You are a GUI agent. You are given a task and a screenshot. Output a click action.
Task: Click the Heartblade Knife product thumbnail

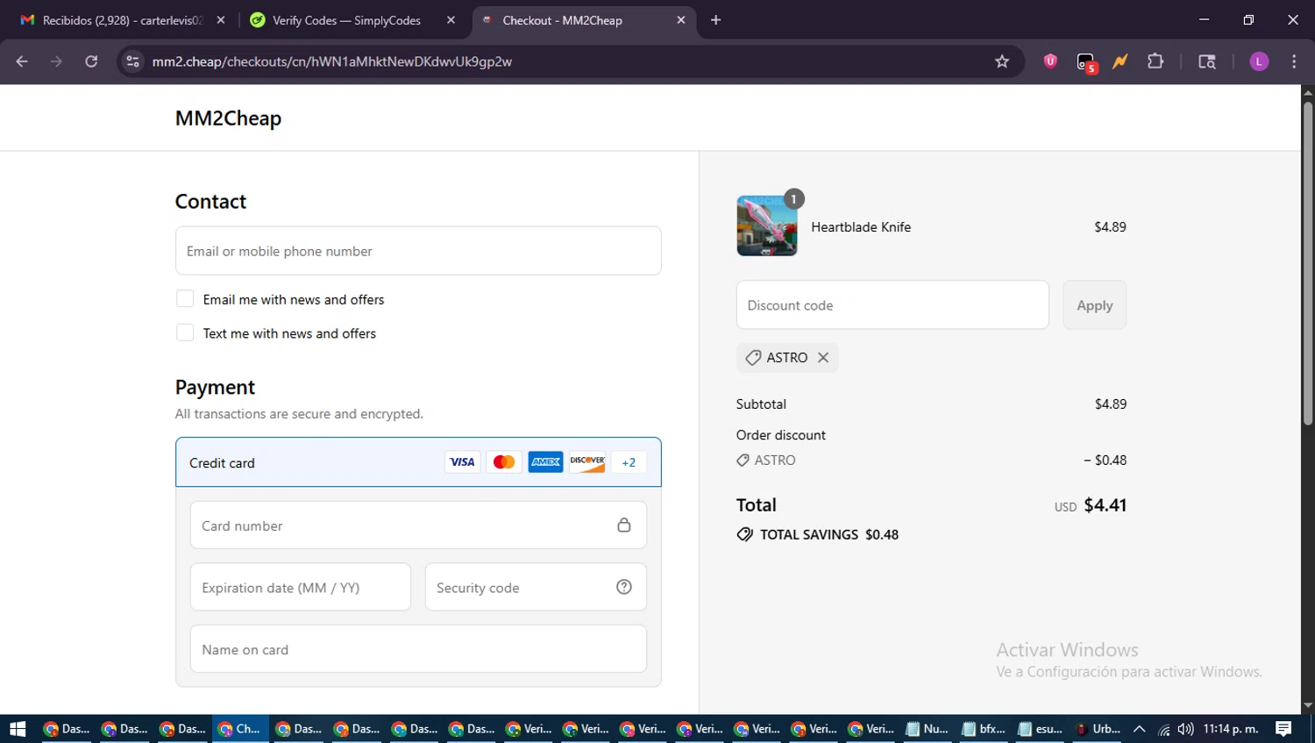coord(767,225)
